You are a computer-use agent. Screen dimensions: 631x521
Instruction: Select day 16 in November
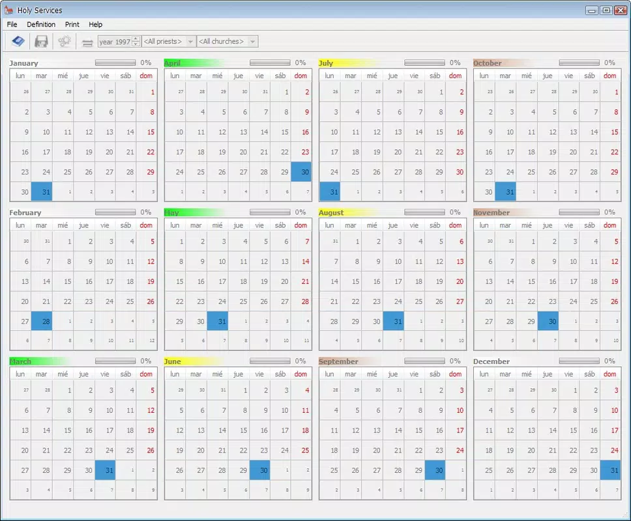pyautogui.click(x=548, y=281)
